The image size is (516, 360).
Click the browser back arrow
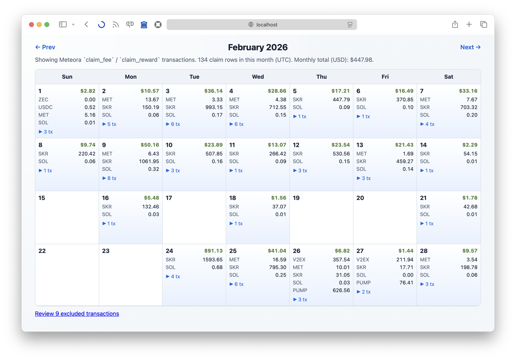click(x=86, y=25)
